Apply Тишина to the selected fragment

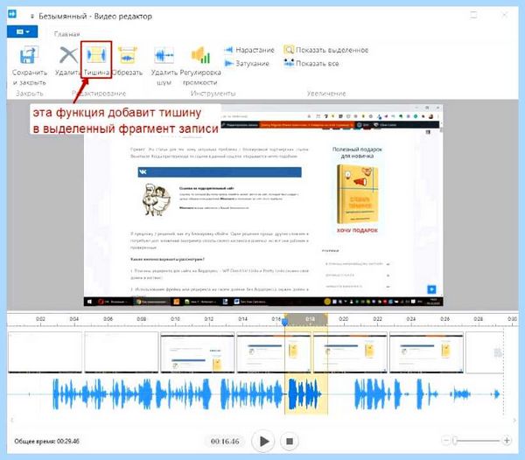(96, 60)
